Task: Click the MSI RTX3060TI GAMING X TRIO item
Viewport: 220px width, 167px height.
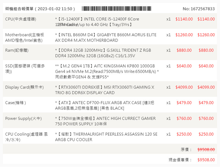Action: point(105,90)
